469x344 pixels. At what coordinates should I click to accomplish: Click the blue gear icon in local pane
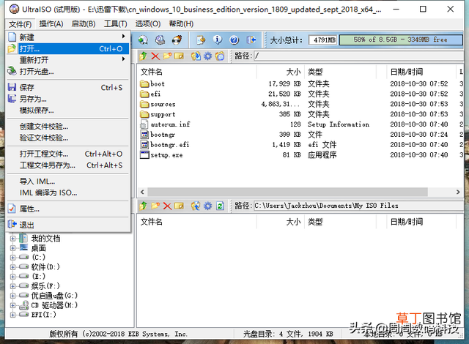coord(207,206)
